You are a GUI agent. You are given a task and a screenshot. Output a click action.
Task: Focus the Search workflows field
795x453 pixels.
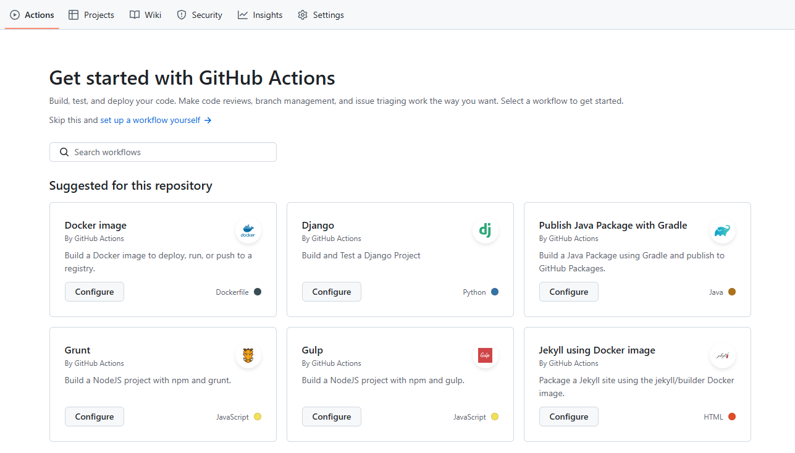click(163, 152)
